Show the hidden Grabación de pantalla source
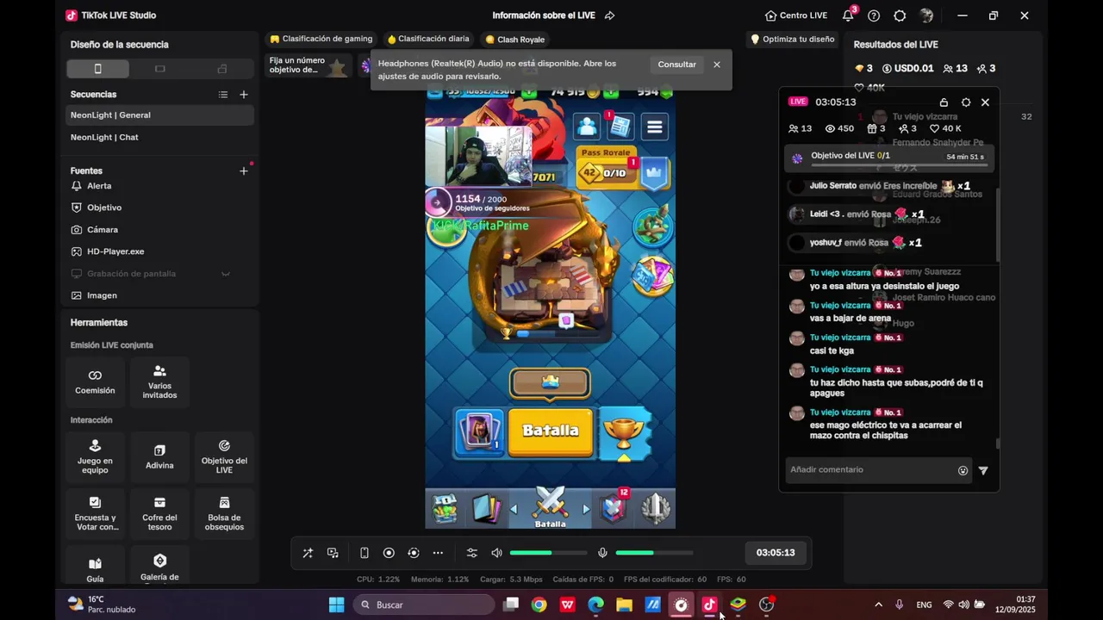Image resolution: width=1103 pixels, height=620 pixels. pyautogui.click(x=226, y=274)
